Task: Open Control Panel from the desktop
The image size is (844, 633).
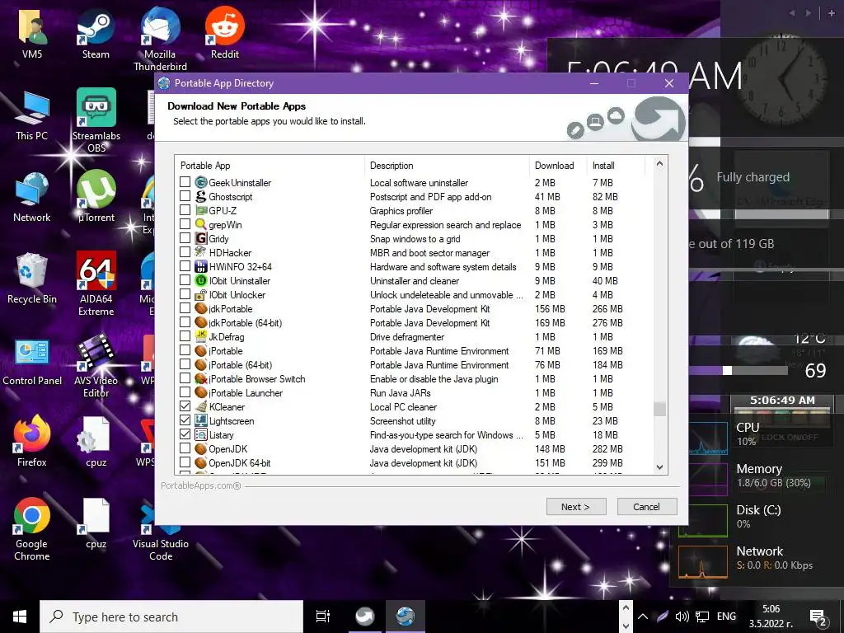Action: [x=32, y=361]
